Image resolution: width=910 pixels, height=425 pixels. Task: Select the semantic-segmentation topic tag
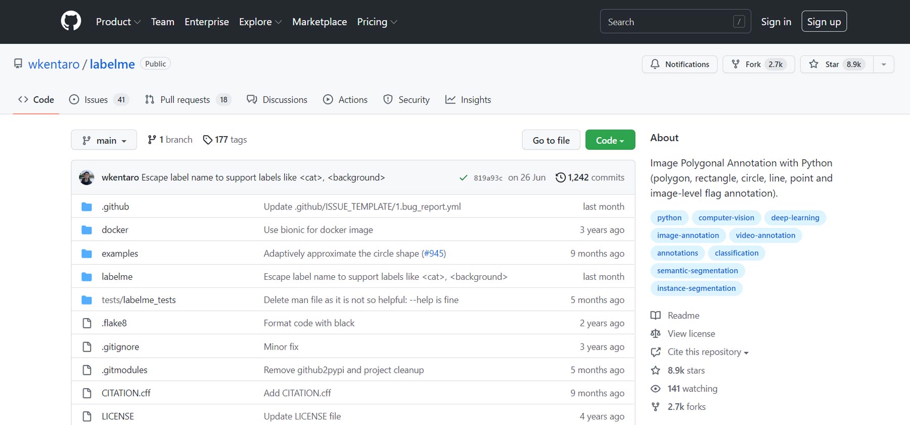(698, 271)
